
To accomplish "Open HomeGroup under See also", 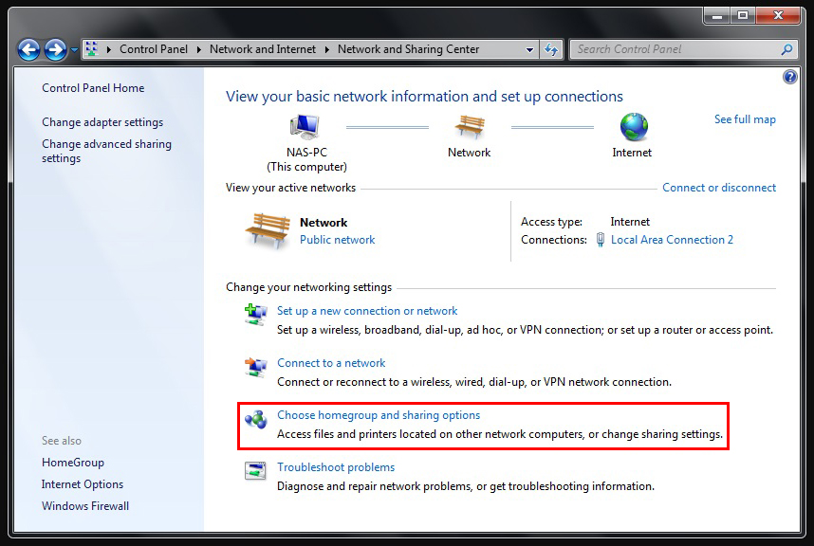I will (x=73, y=463).
